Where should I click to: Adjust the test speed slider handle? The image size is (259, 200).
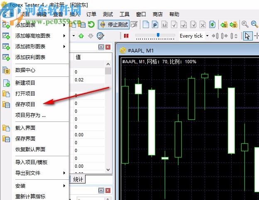point(158,35)
